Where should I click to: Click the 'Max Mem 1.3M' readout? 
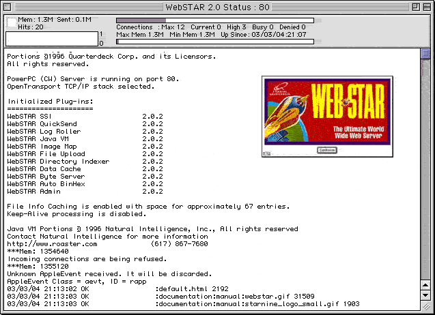click(140, 35)
